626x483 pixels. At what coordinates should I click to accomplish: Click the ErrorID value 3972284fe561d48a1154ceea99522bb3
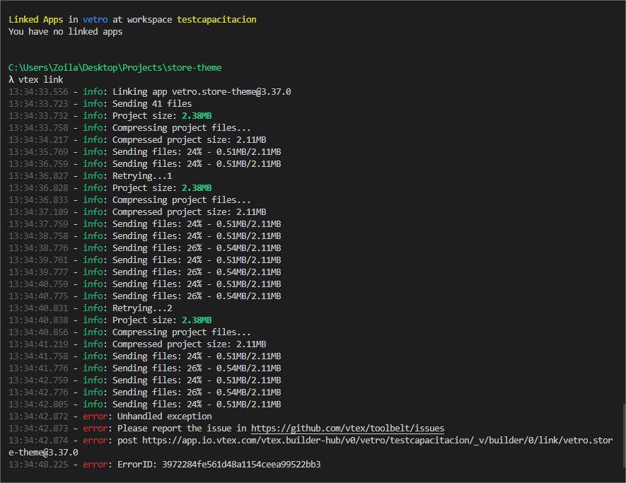pyautogui.click(x=240, y=464)
